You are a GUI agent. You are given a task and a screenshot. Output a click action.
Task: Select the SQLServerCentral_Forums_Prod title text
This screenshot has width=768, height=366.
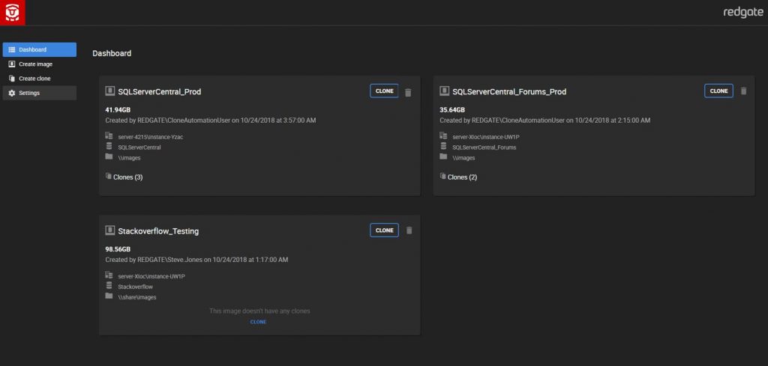tap(509, 92)
